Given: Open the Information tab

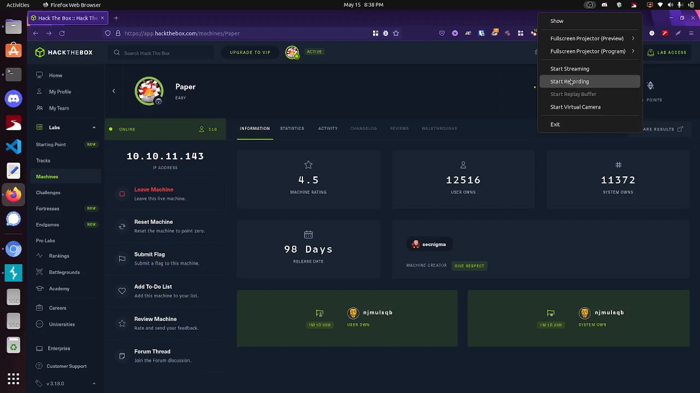Looking at the screenshot, I should (x=255, y=128).
